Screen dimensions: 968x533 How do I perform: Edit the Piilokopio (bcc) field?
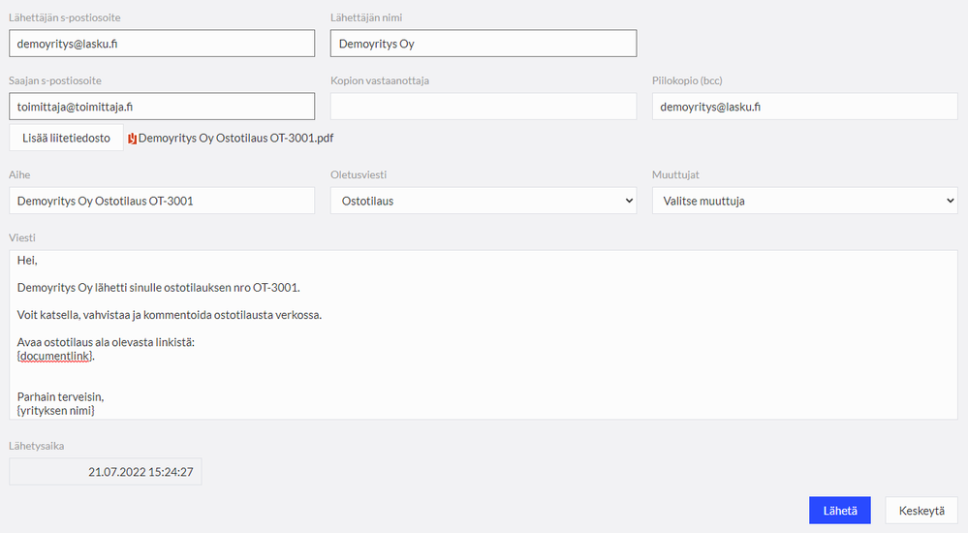804,107
